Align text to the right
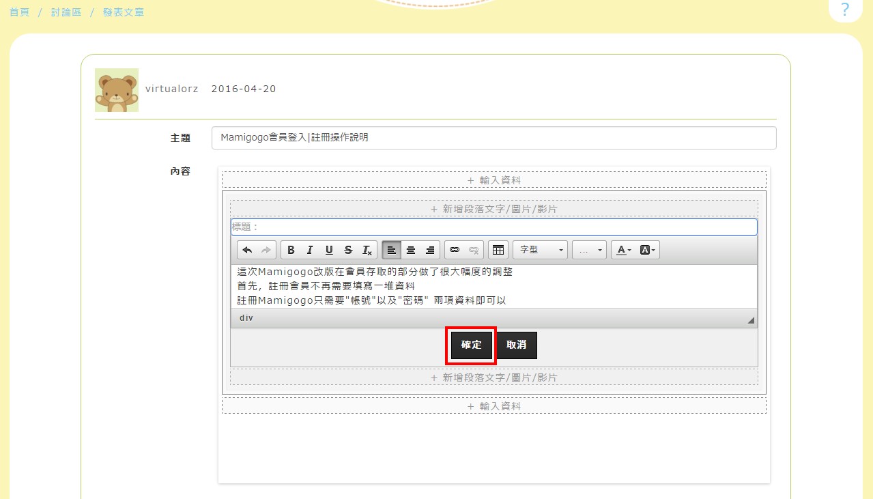This screenshot has width=873, height=499. pos(430,250)
